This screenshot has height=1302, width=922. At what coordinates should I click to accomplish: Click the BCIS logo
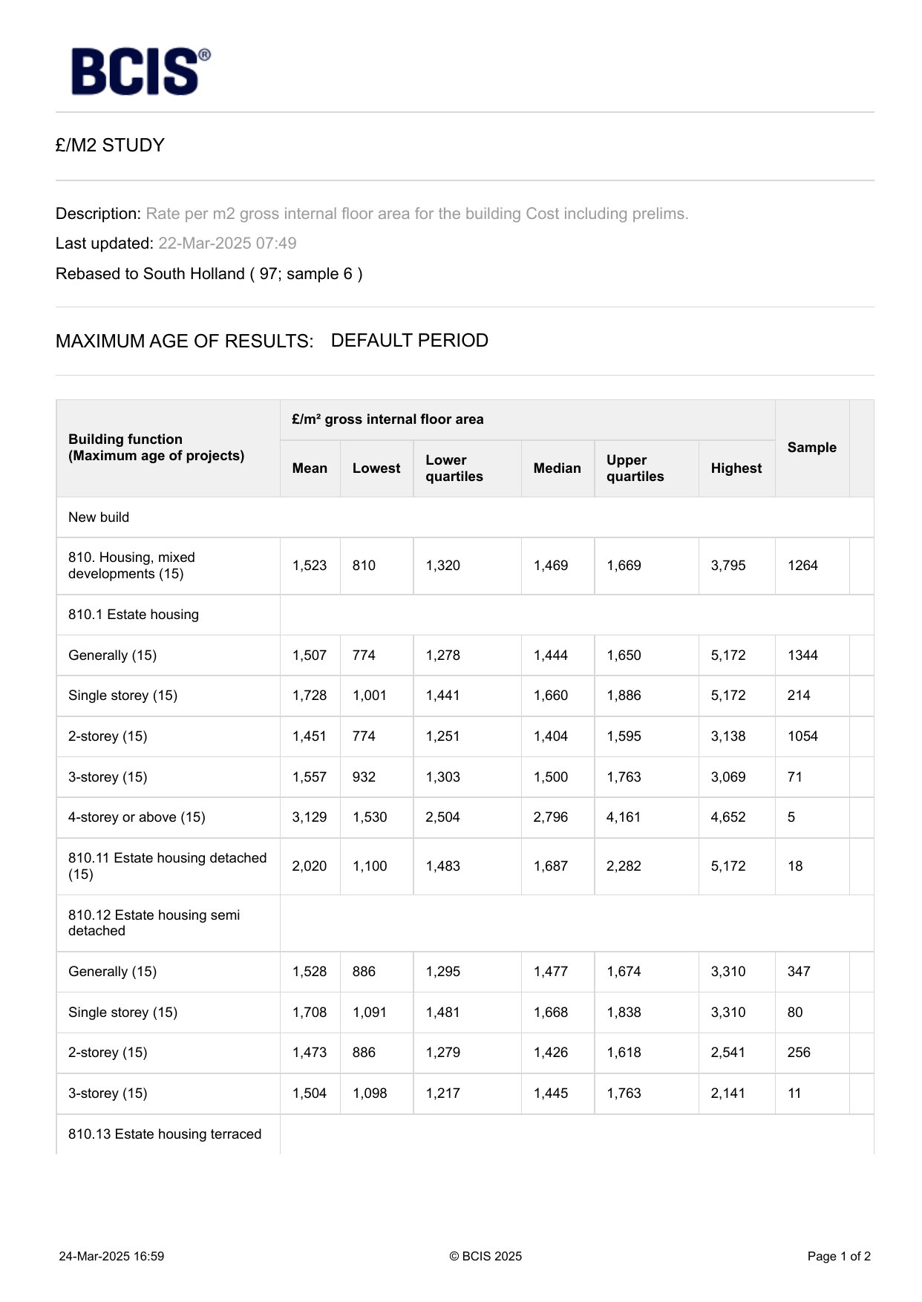coord(140,72)
